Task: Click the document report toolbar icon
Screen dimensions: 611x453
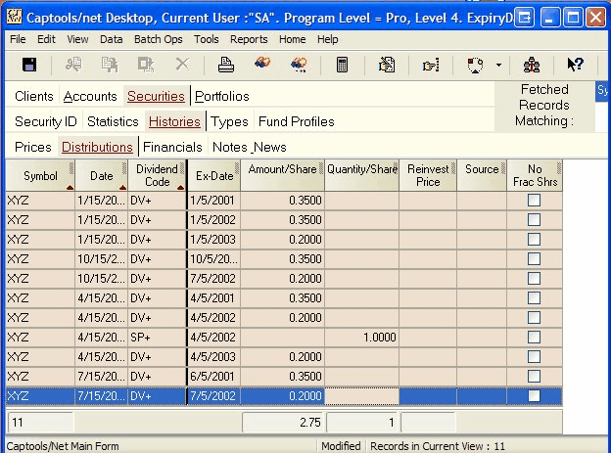Action: tap(387, 65)
